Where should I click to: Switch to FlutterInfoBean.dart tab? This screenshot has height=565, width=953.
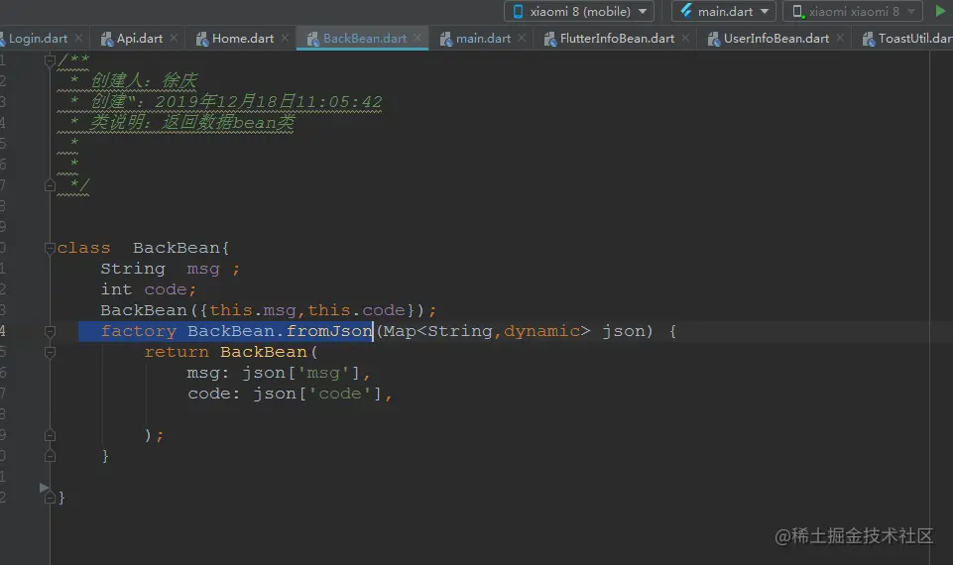(616, 39)
